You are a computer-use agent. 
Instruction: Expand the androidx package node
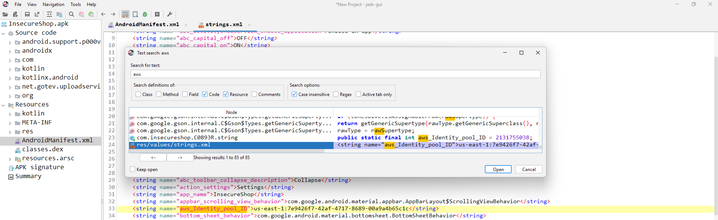10,51
